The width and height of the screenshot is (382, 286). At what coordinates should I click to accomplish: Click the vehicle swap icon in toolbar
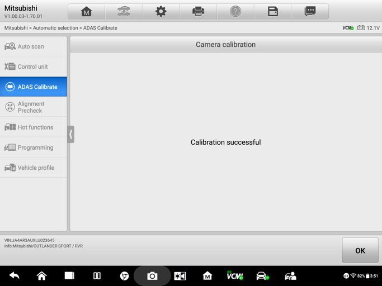point(124,12)
